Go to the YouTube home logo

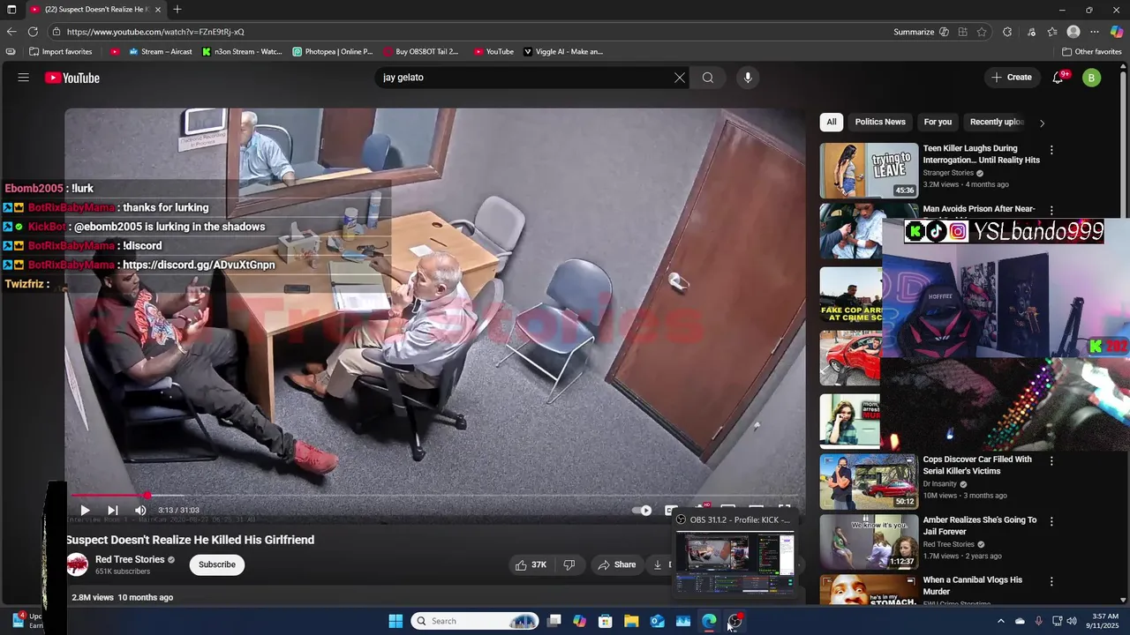tap(72, 78)
